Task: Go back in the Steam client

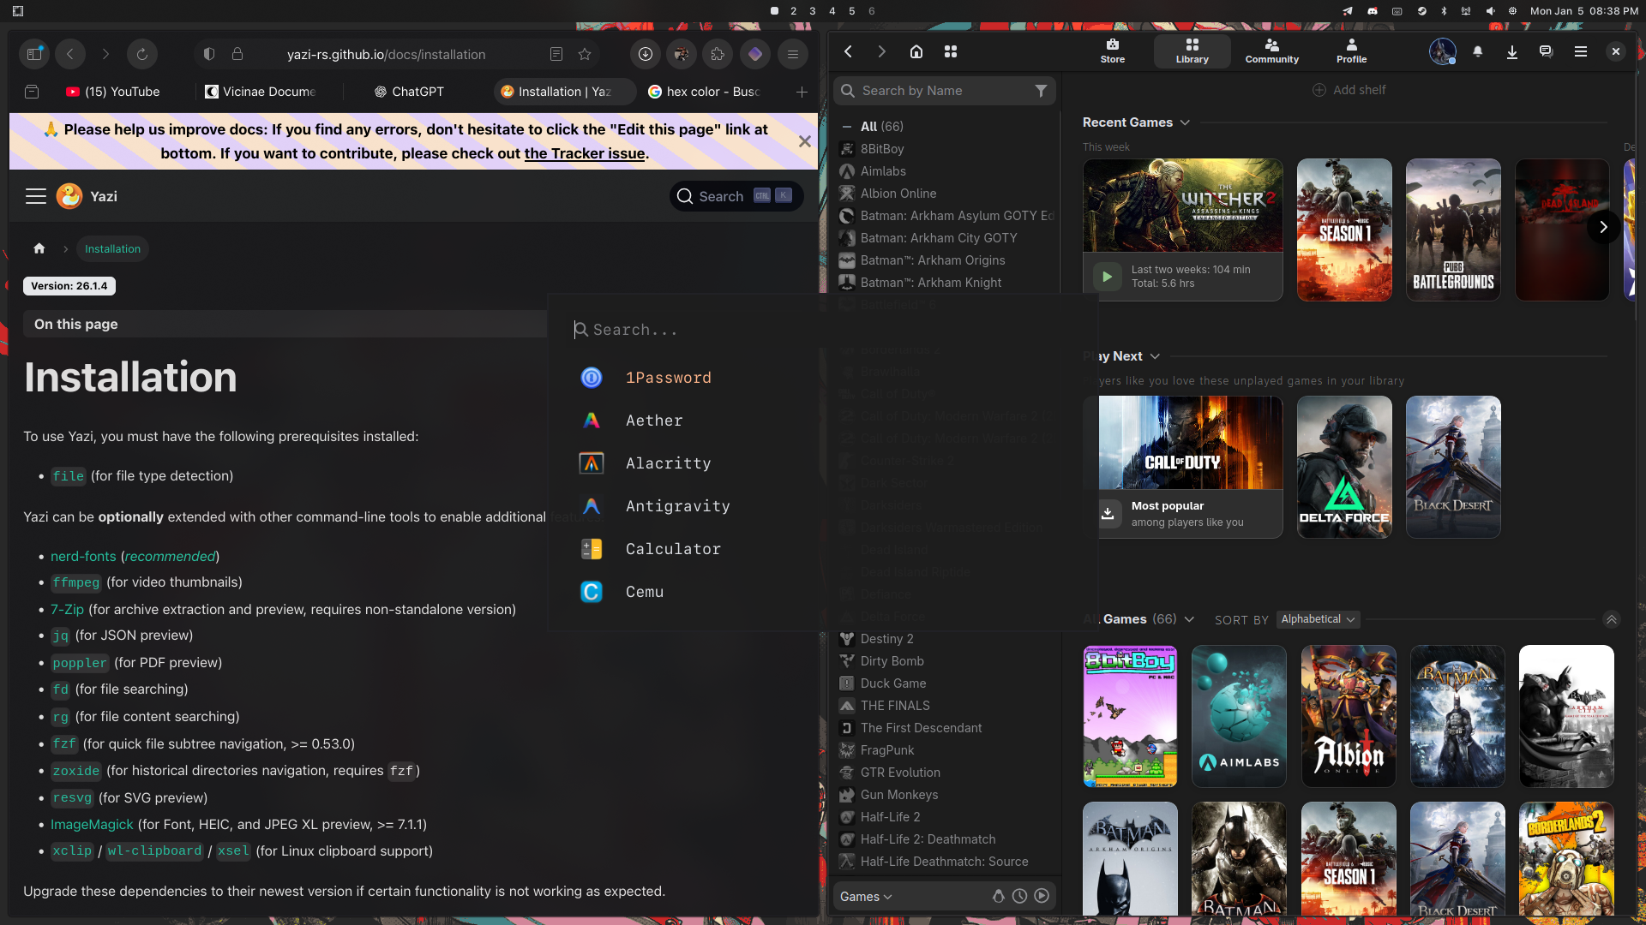Action: (x=848, y=51)
